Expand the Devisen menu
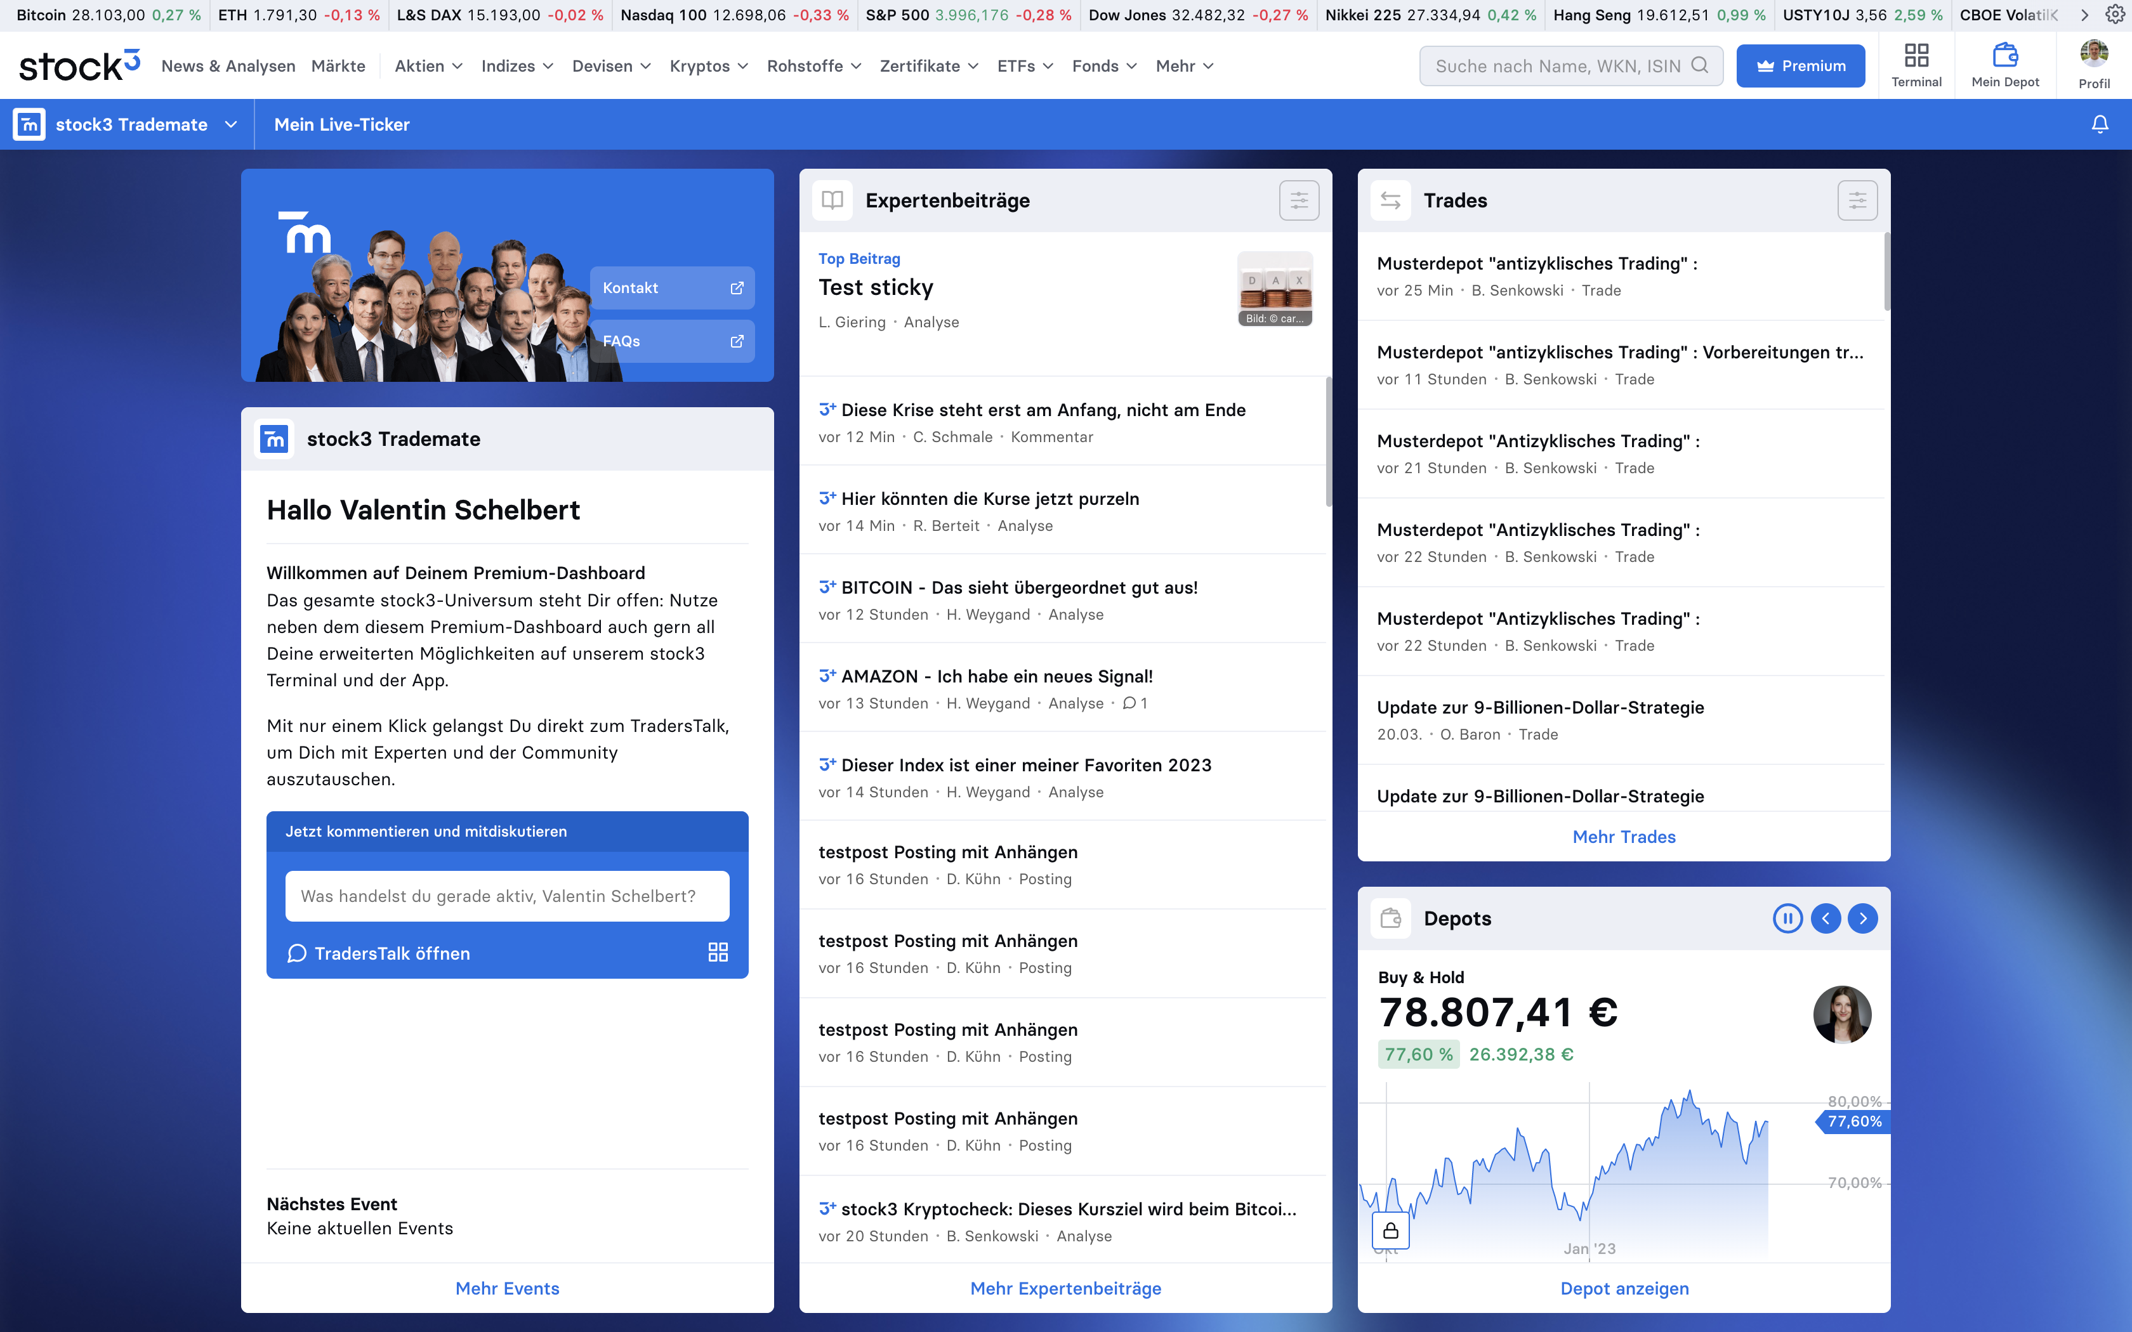The image size is (2132, 1332). [x=612, y=66]
